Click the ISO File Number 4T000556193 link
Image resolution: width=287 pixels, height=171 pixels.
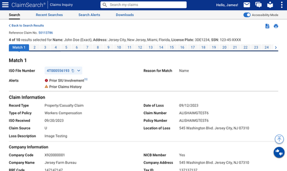click(x=58, y=71)
